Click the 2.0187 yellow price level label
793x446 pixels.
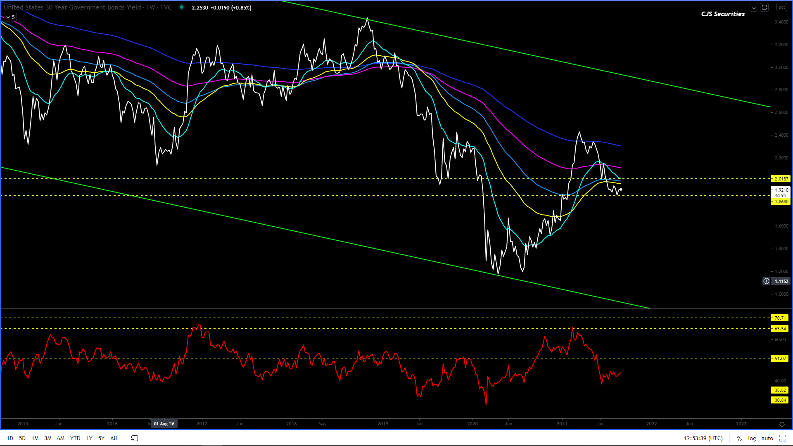coord(781,179)
